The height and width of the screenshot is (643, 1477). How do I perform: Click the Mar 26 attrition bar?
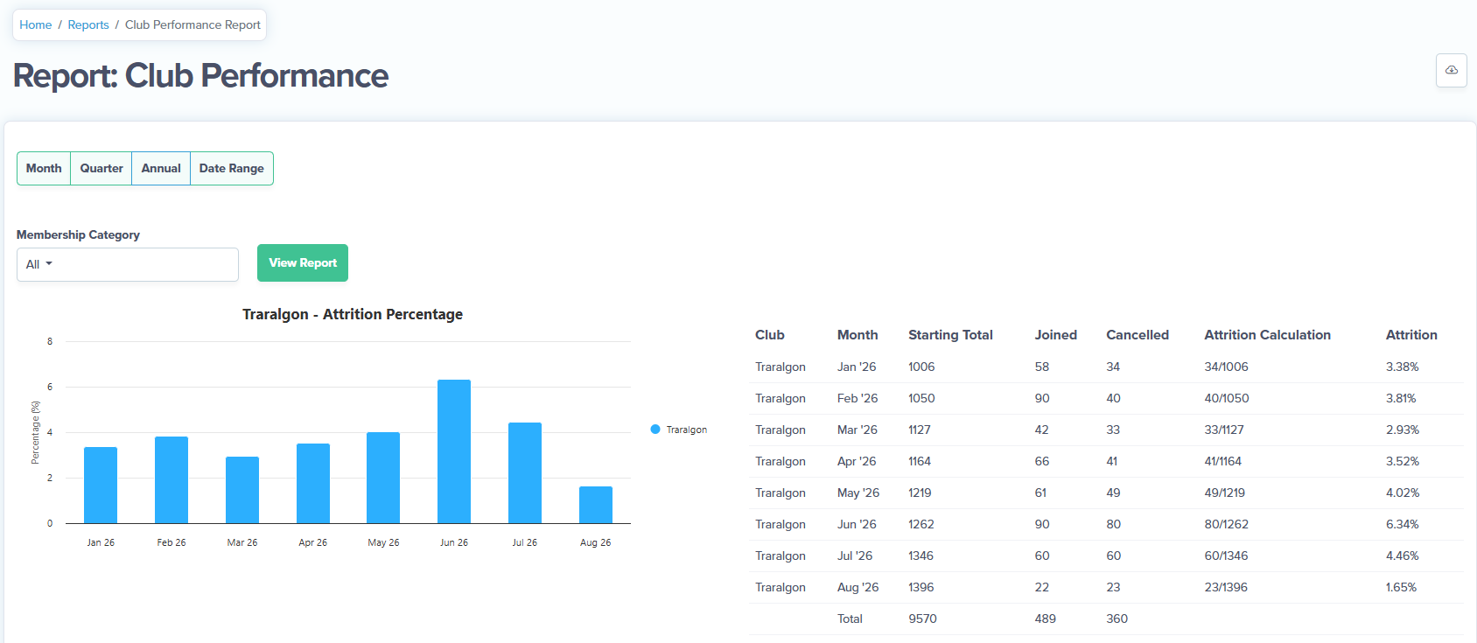point(242,490)
